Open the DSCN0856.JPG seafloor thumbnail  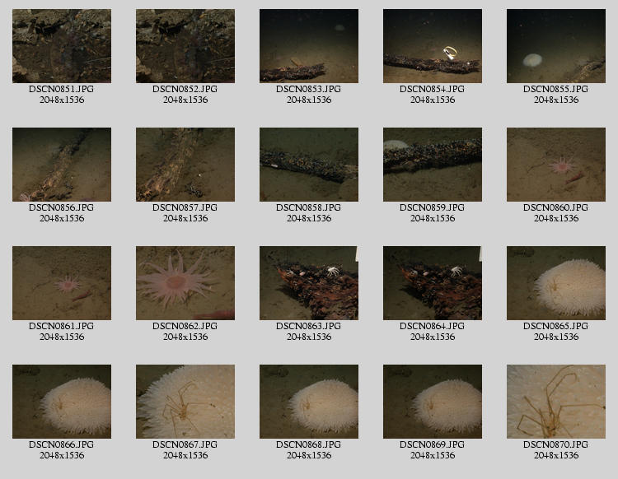pyautogui.click(x=62, y=165)
